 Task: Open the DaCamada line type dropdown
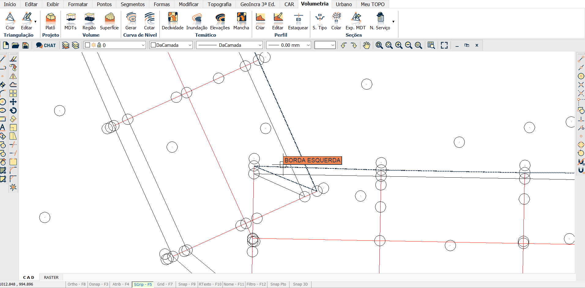[229, 45]
